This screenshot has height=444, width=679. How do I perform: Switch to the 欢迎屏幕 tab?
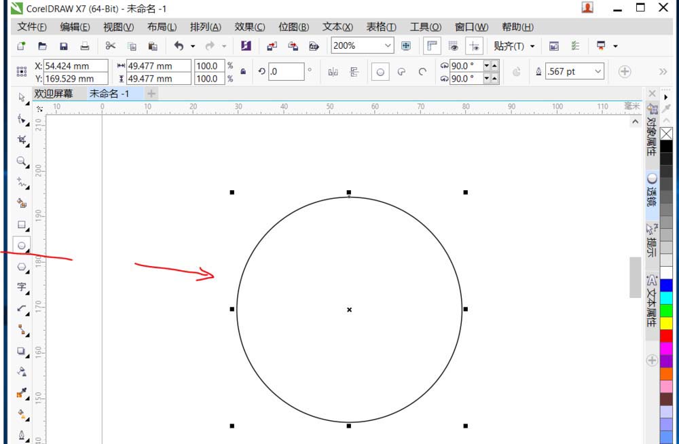tap(56, 93)
